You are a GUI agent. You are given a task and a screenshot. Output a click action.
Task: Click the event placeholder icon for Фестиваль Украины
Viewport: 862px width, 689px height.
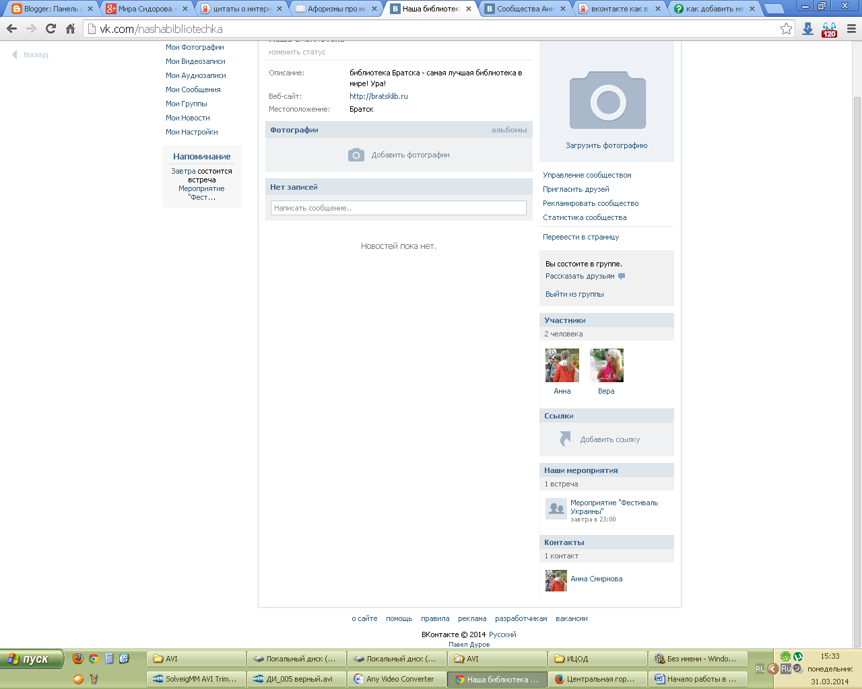coord(556,509)
